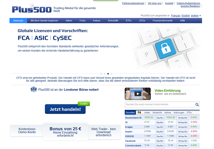Click Kaufen for Commerzbank
This screenshot has width=214, height=149.
pyautogui.click(x=160, y=146)
